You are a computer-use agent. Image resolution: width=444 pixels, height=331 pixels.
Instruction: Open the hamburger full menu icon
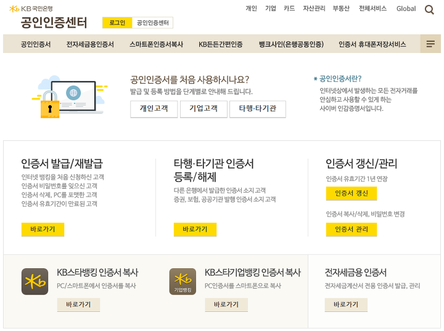tap(430, 44)
